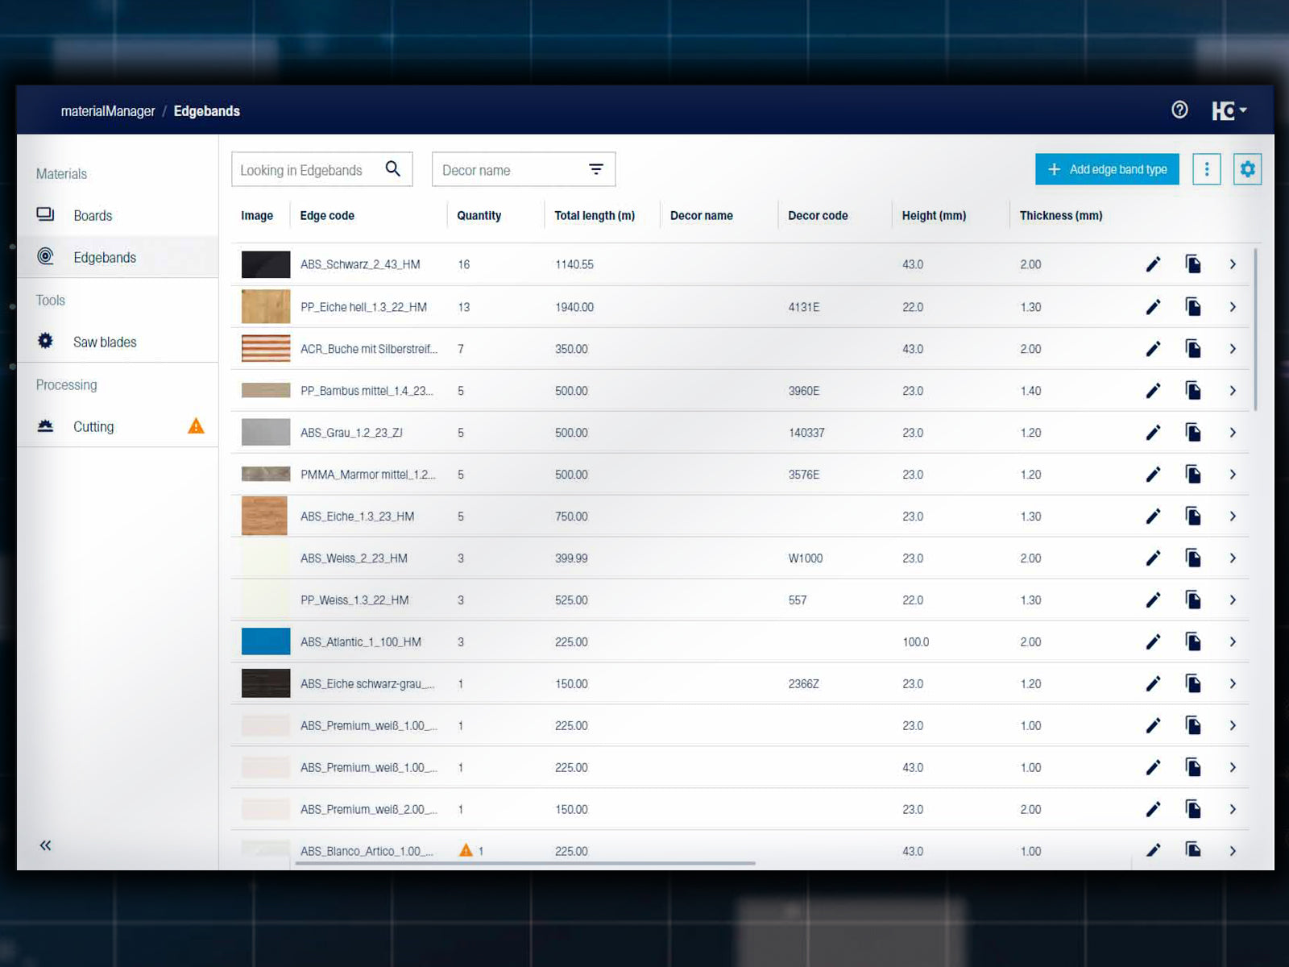1289x967 pixels.
Task: Navigate to materialManager breadcrumb link
Action: [x=108, y=111]
